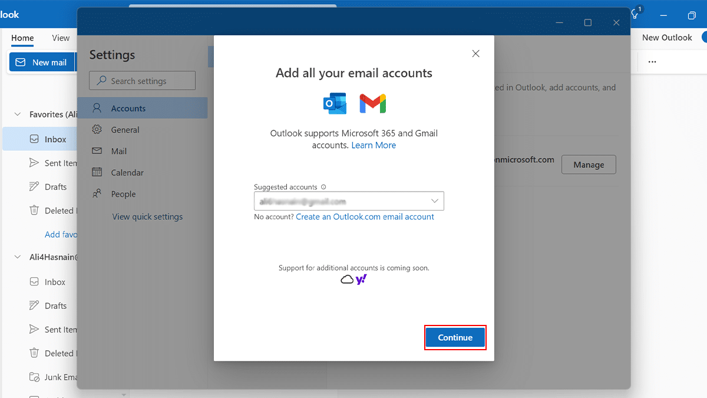Viewport: 707px width, 398px height.
Task: Click the Gmail icon in the dialog
Action: 373,103
